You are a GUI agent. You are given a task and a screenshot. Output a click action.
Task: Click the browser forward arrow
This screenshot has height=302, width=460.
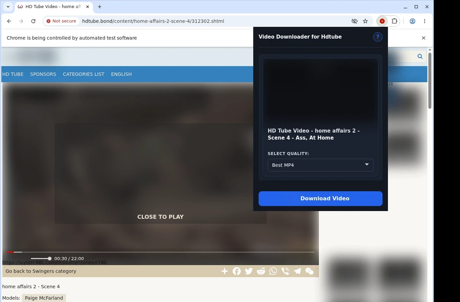[x=21, y=21]
